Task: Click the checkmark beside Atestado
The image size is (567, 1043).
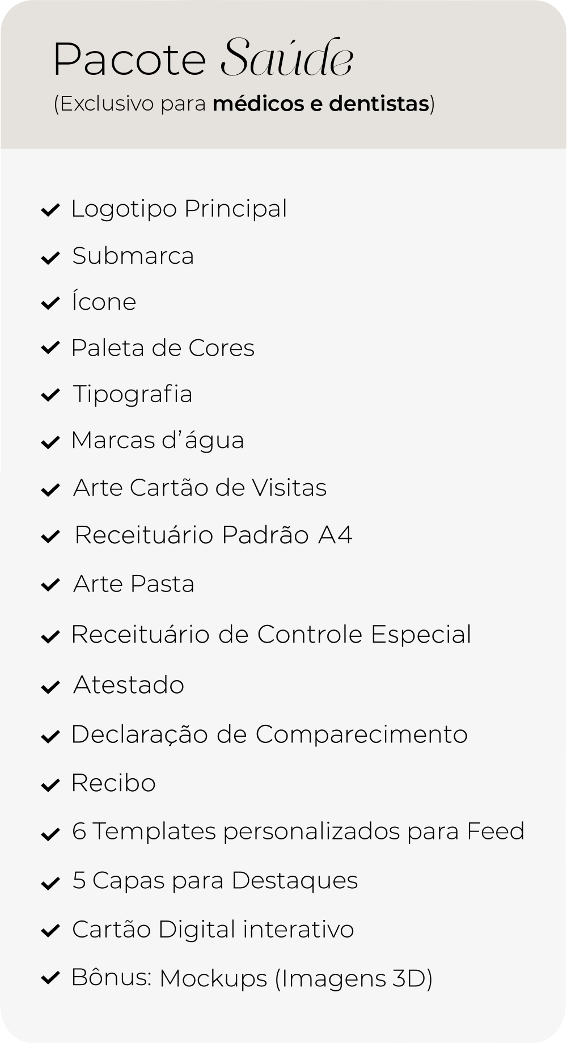Action: (50, 687)
